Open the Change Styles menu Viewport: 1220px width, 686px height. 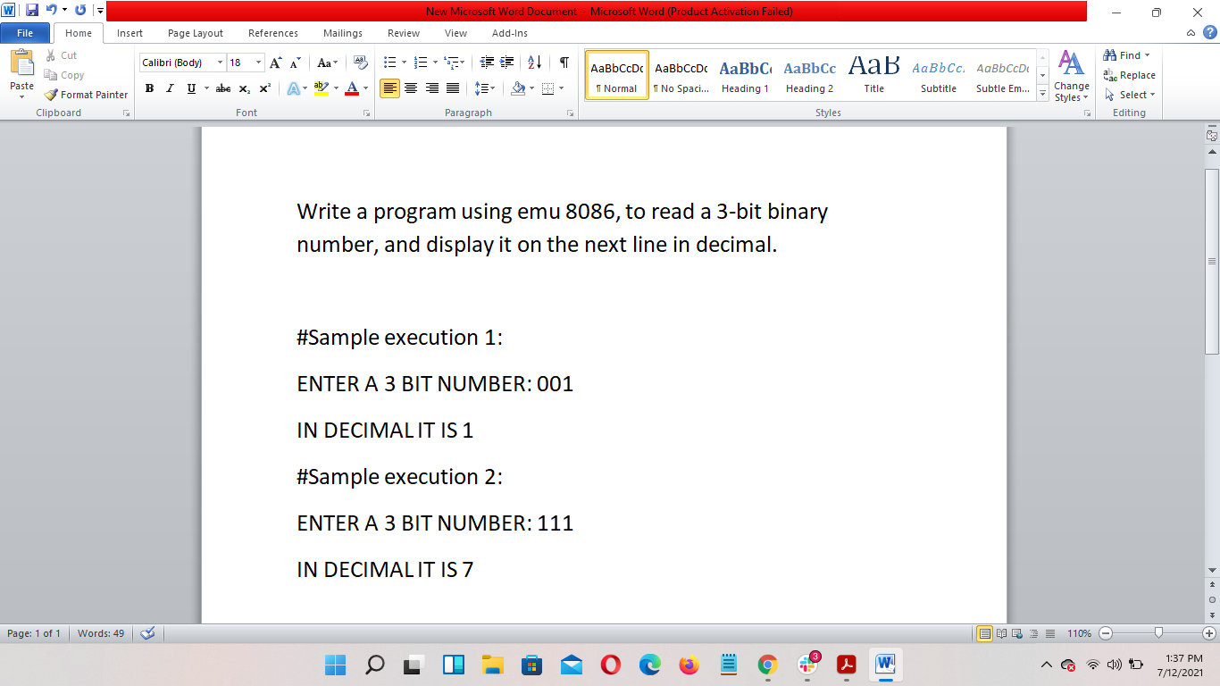pos(1071,80)
